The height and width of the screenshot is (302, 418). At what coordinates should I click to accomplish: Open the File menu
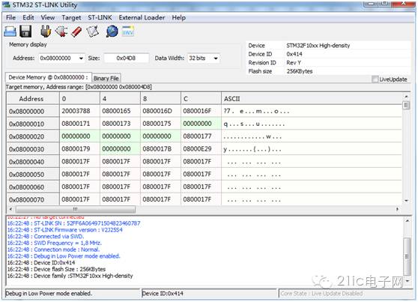(10, 17)
